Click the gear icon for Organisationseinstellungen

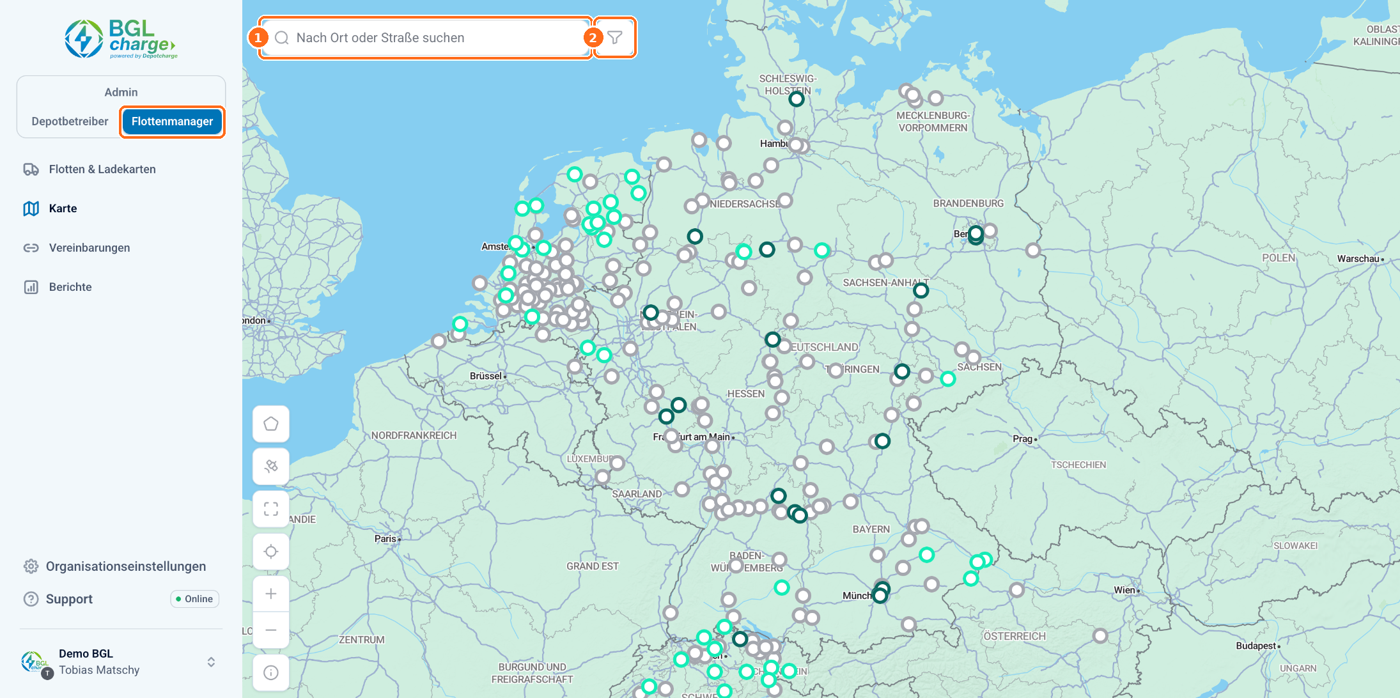(31, 566)
